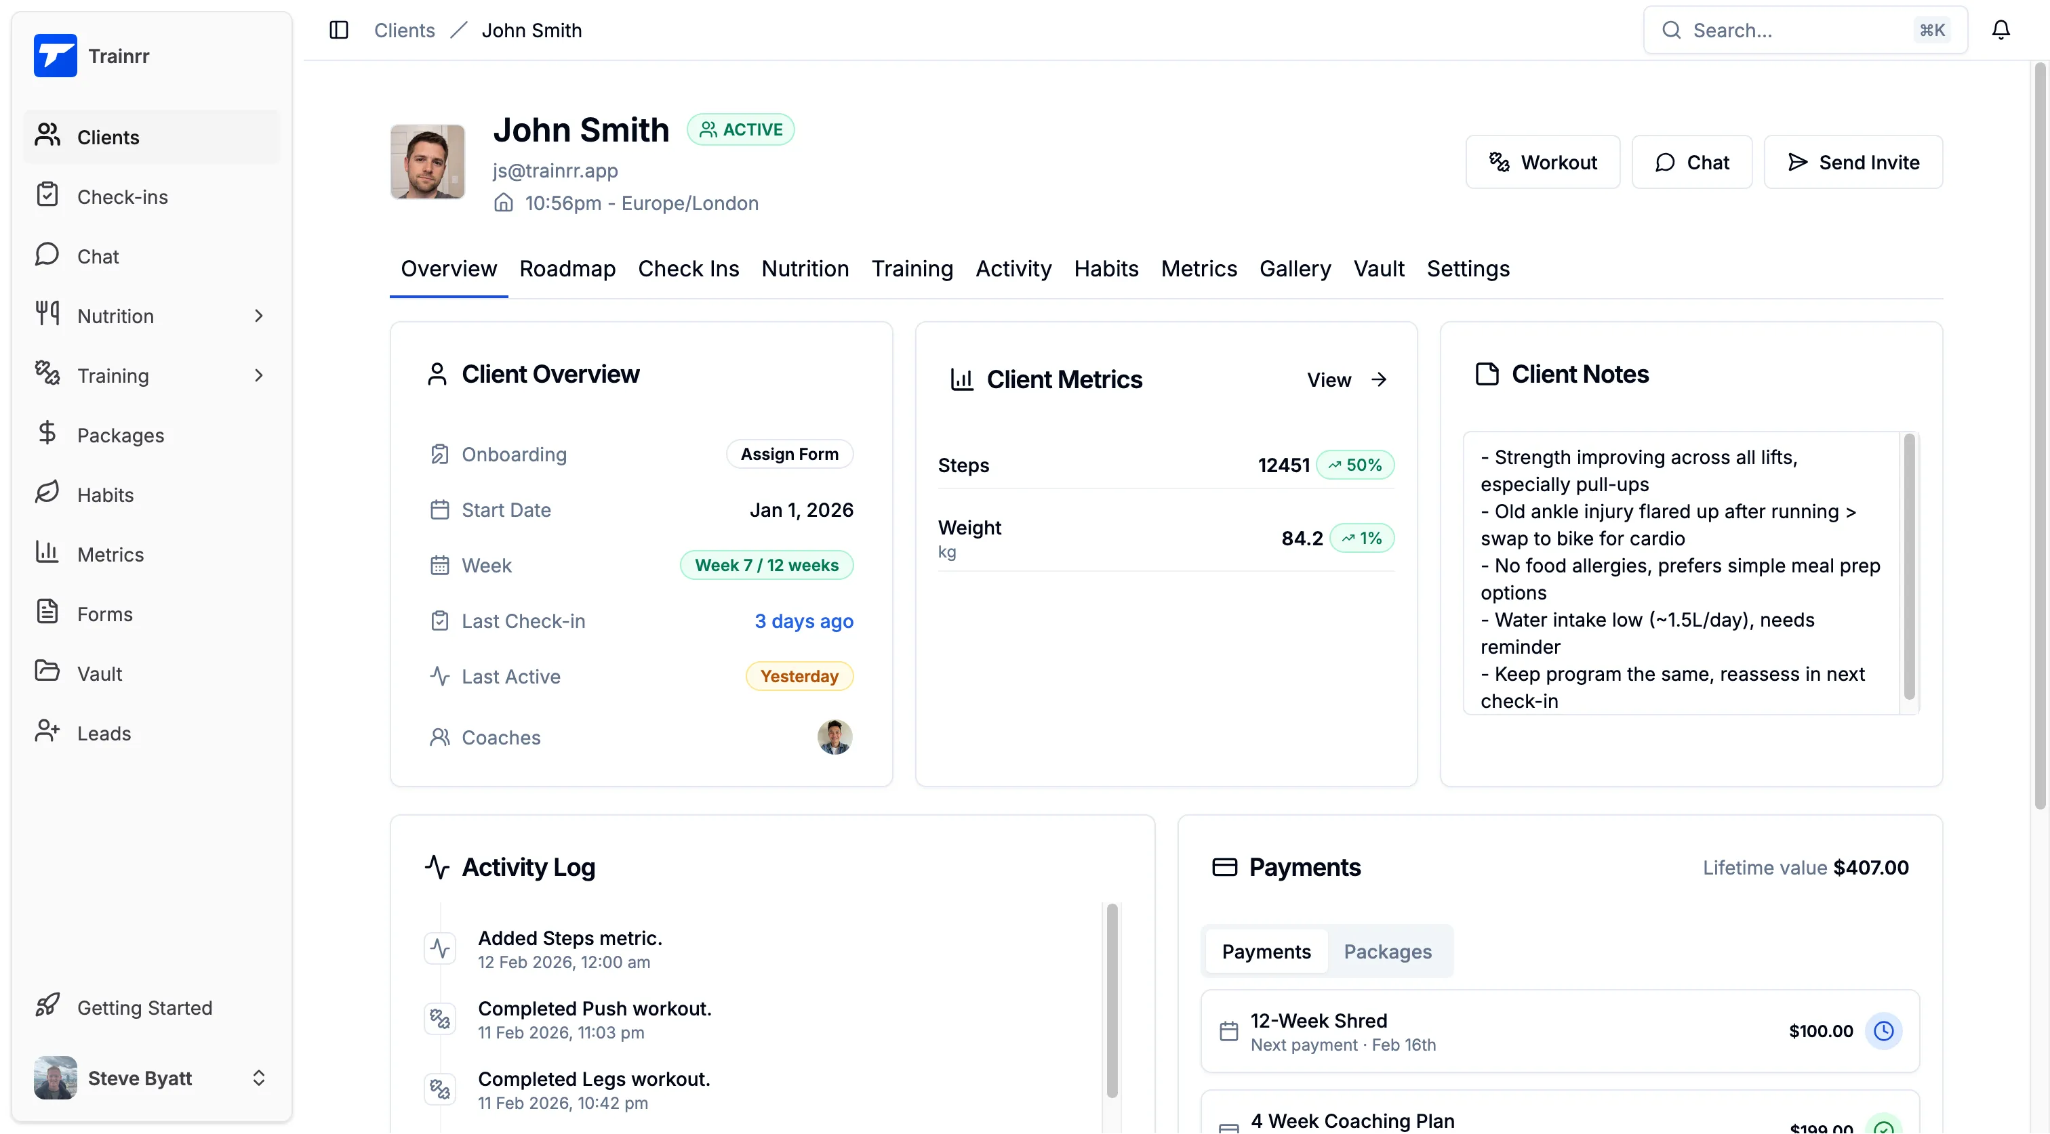The width and height of the screenshot is (2050, 1134).
Task: Select the Payments segment toggle
Action: (1266, 951)
